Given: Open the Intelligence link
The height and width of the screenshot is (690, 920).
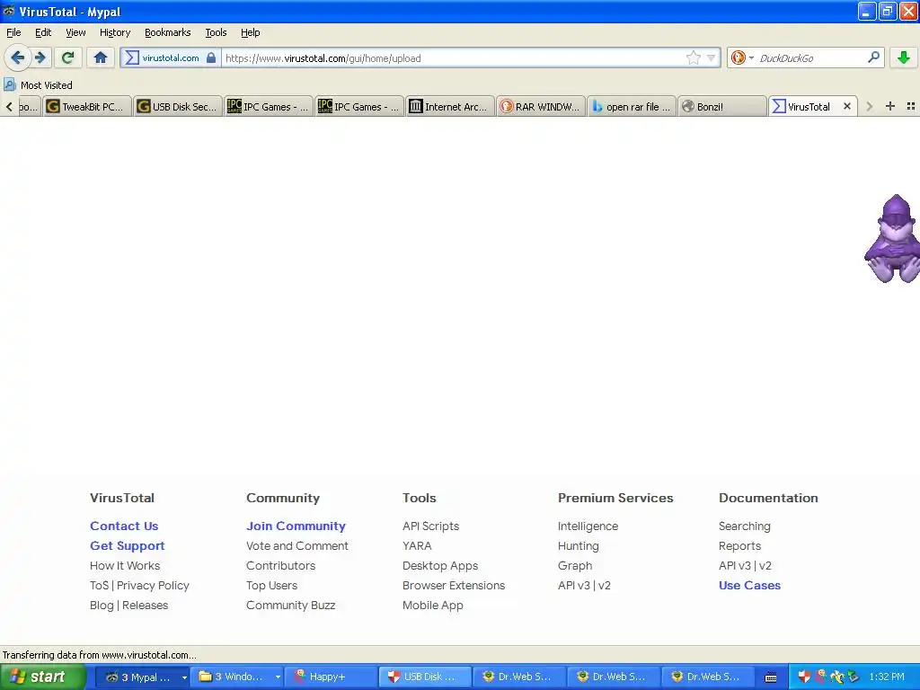Looking at the screenshot, I should click(x=588, y=526).
